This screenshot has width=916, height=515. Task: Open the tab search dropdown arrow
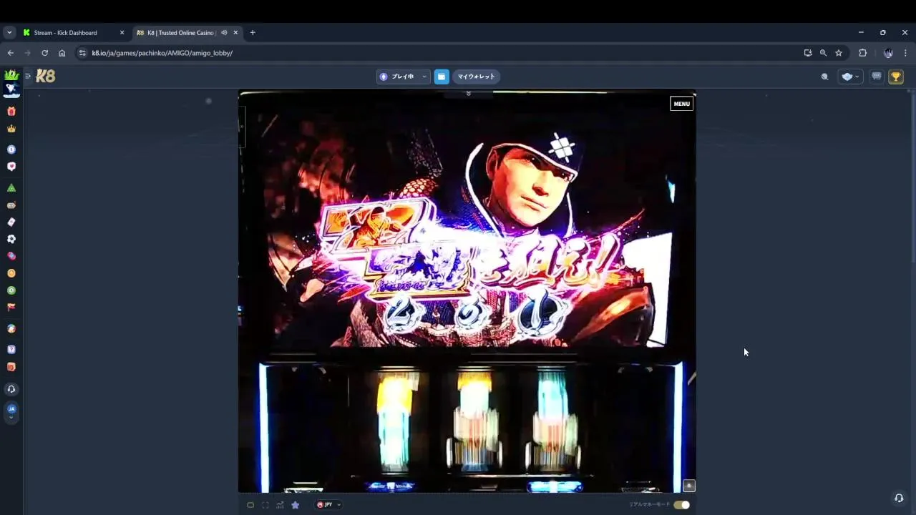point(9,33)
